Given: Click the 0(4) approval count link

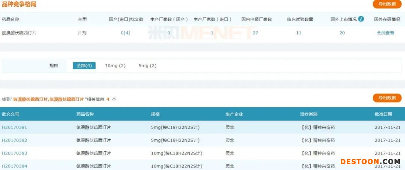Looking at the screenshot, I should [x=125, y=33].
